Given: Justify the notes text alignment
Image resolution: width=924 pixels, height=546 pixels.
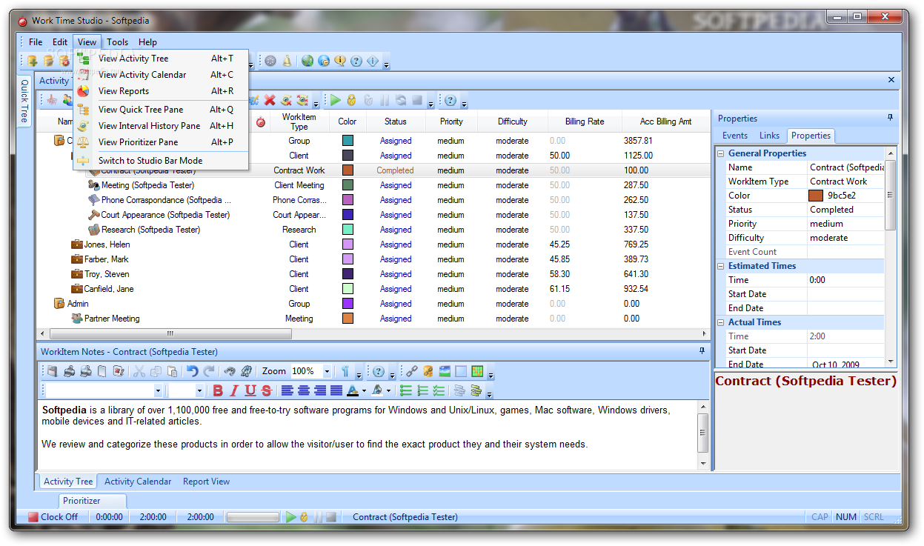Looking at the screenshot, I should 336,390.
